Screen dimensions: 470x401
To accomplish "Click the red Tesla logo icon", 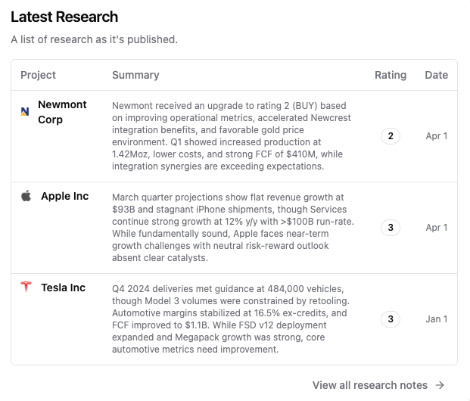I will click(x=26, y=287).
